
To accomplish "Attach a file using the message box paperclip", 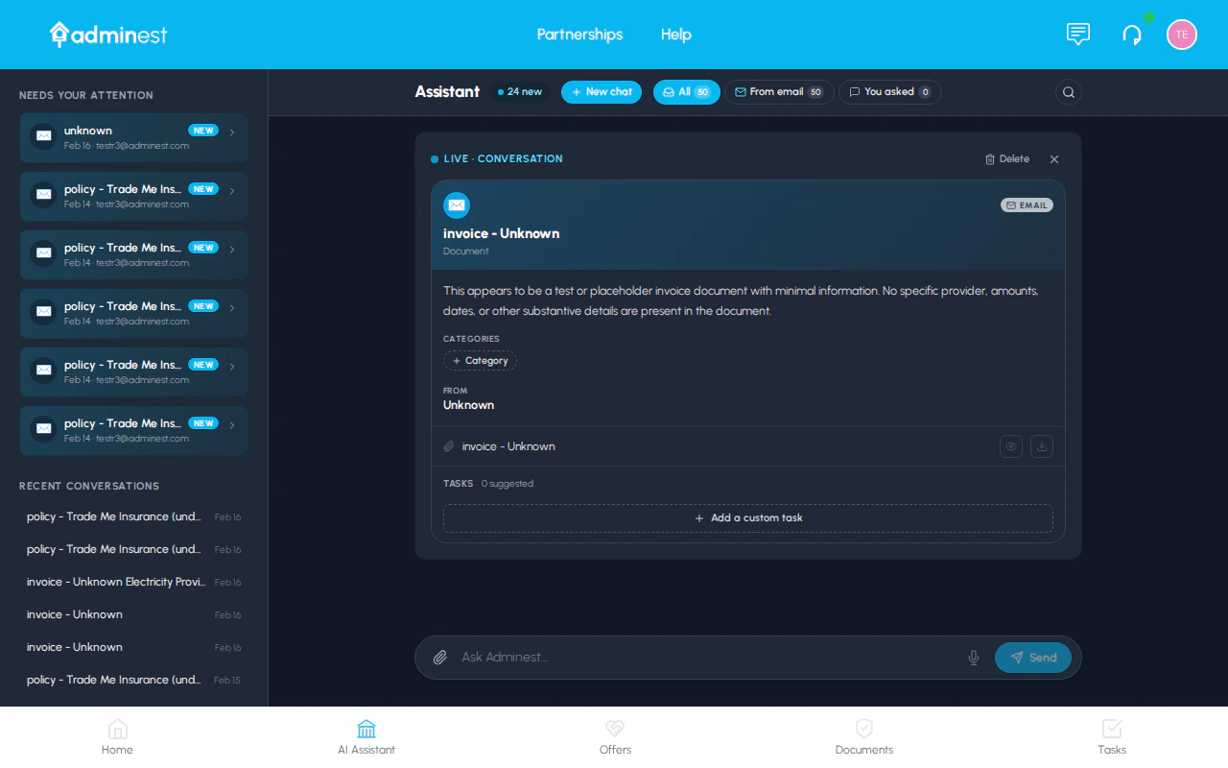I will 440,658.
